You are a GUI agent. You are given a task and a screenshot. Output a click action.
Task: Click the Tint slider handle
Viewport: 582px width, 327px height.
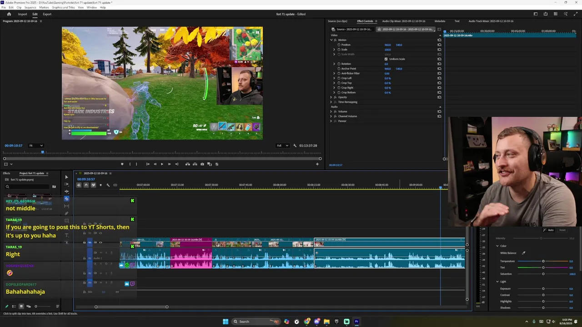pyautogui.click(x=543, y=268)
